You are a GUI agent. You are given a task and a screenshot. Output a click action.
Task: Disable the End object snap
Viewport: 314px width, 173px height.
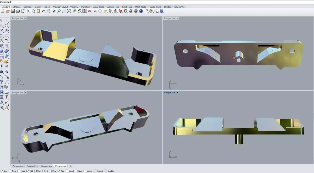click(2, 171)
